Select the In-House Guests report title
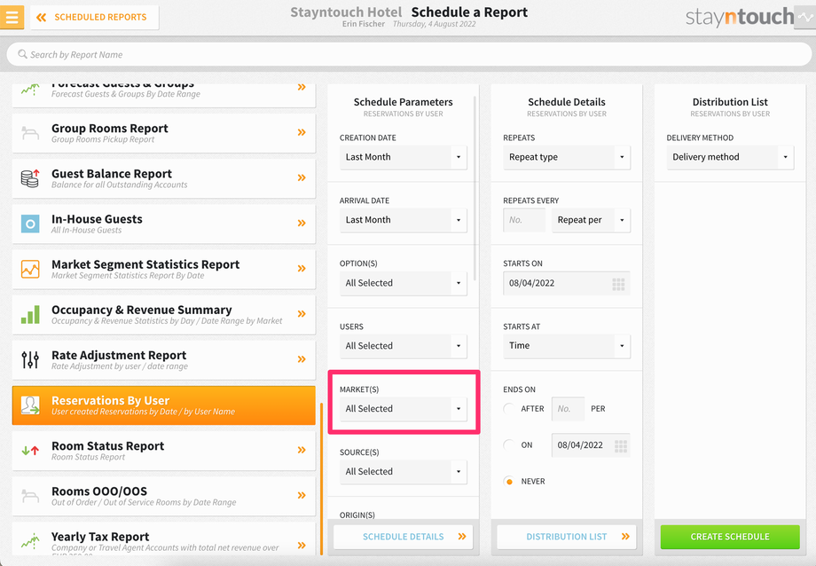 97,219
